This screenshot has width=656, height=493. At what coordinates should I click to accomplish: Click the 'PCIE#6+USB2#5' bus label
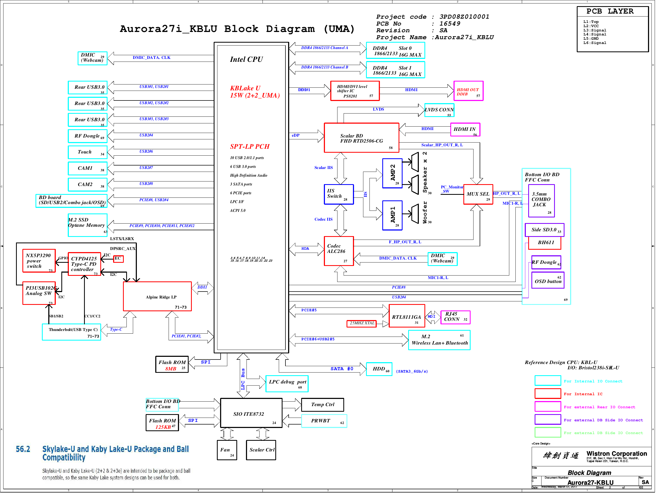pyautogui.click(x=318, y=339)
